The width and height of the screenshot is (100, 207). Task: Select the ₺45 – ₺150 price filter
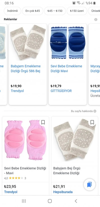(x=55, y=11)
